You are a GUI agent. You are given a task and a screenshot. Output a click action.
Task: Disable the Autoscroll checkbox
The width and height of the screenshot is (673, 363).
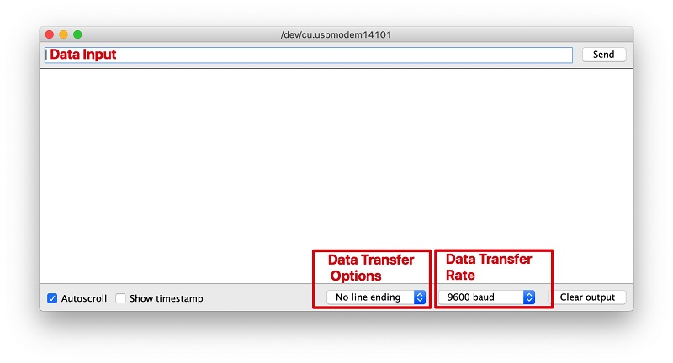click(x=52, y=298)
